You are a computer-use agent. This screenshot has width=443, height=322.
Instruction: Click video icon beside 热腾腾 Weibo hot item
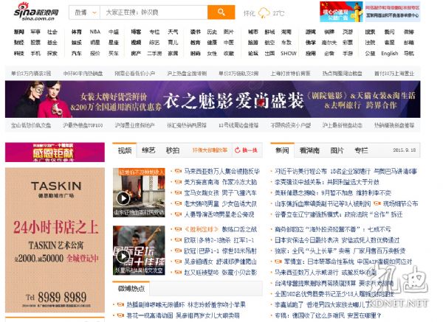click(x=120, y=304)
